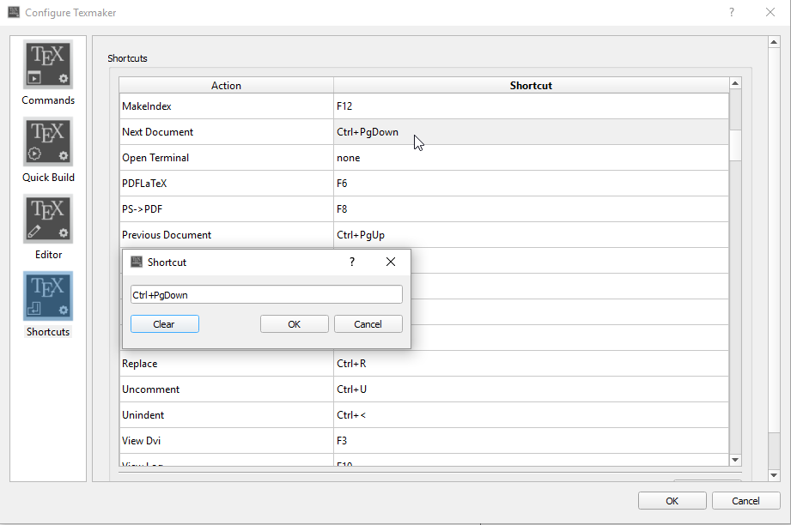
Task: Click shortcuts table scroll up arrow
Action: 735,83
